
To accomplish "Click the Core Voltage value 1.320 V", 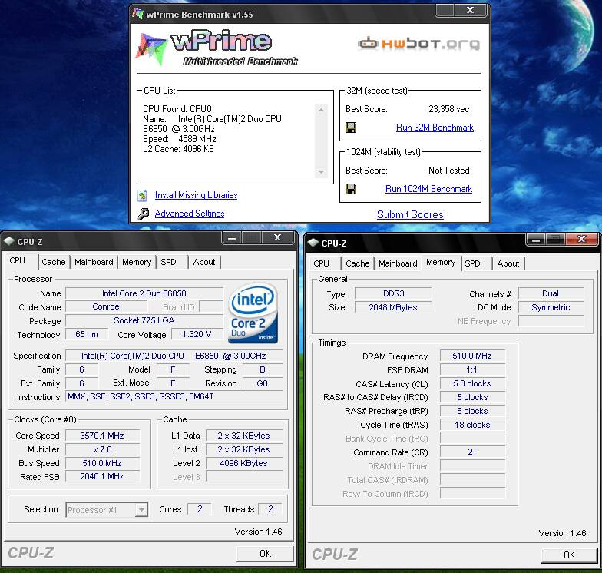I will 197,334.
